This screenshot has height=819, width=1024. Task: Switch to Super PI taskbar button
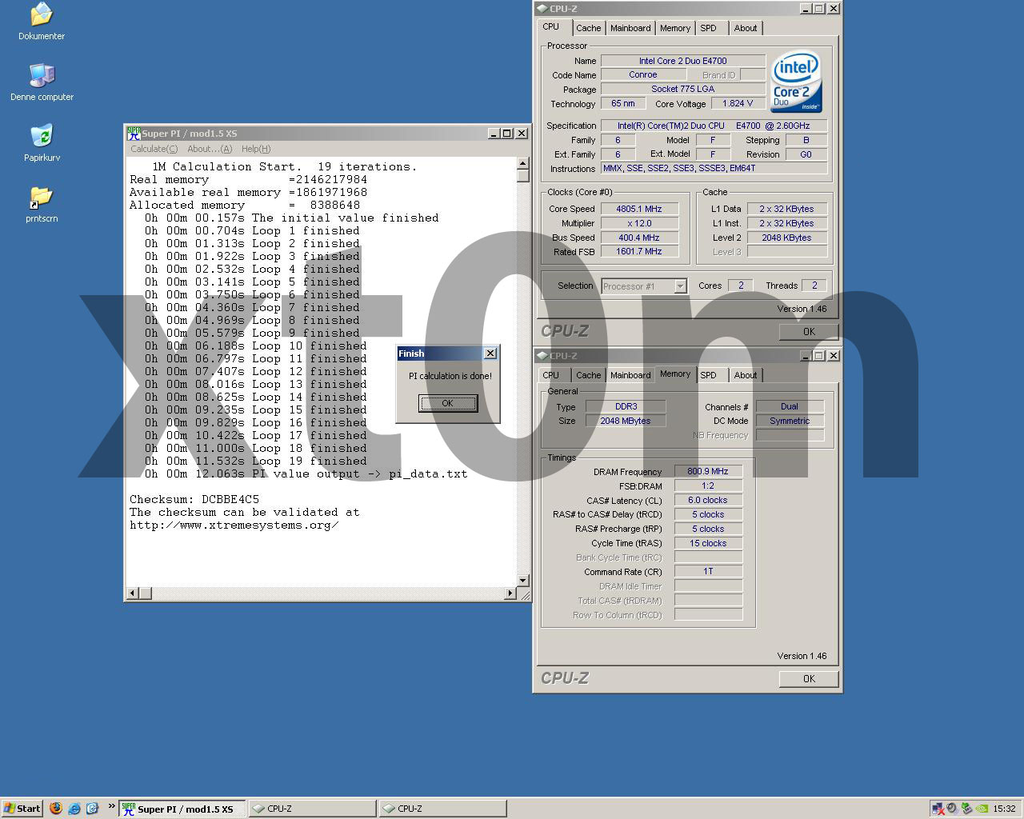pyautogui.click(x=182, y=809)
